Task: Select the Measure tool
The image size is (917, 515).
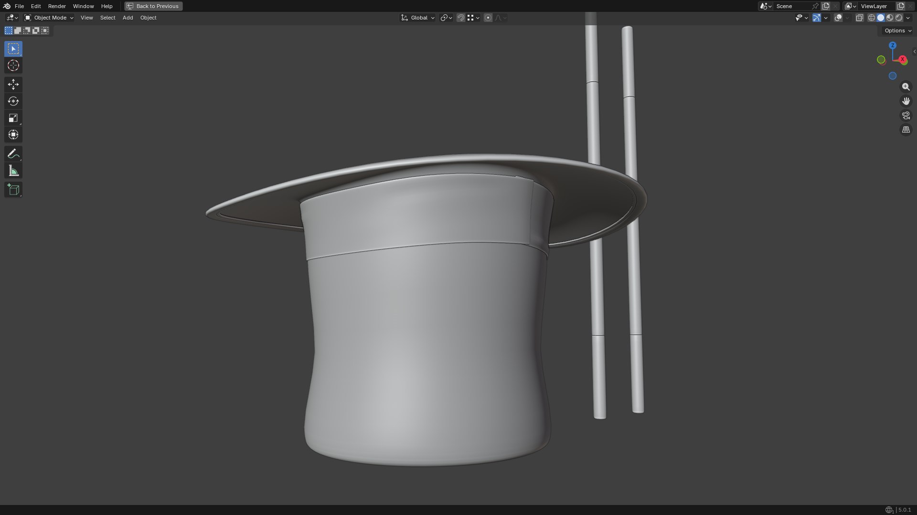Action: tap(13, 171)
